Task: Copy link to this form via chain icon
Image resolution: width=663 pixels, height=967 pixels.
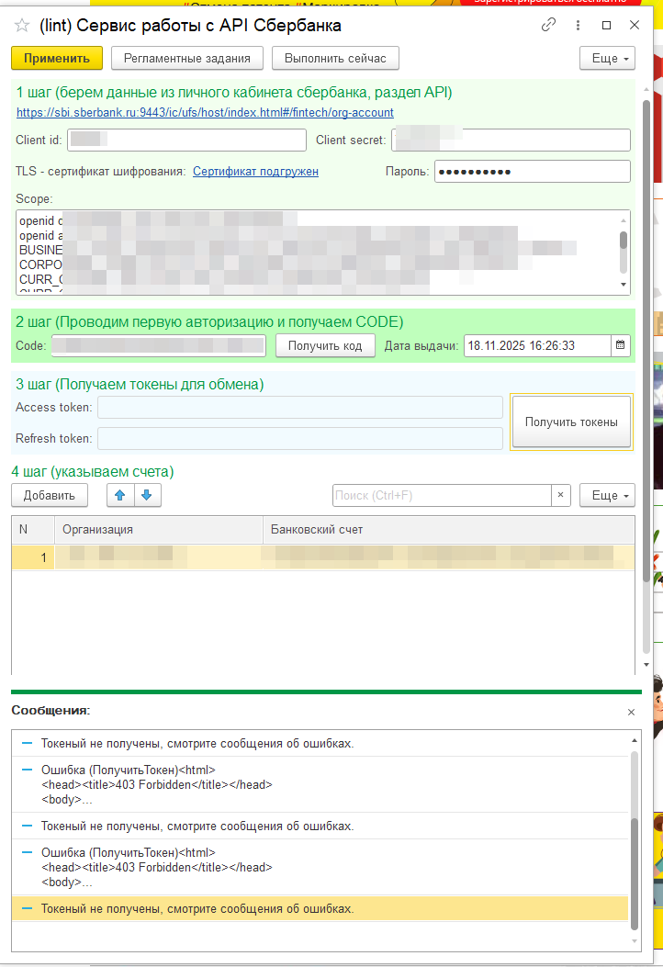Action: coord(548,26)
